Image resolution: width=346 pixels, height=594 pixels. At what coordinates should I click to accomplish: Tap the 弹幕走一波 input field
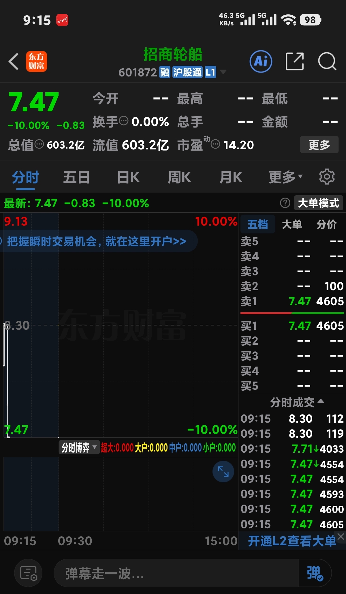tap(176, 573)
